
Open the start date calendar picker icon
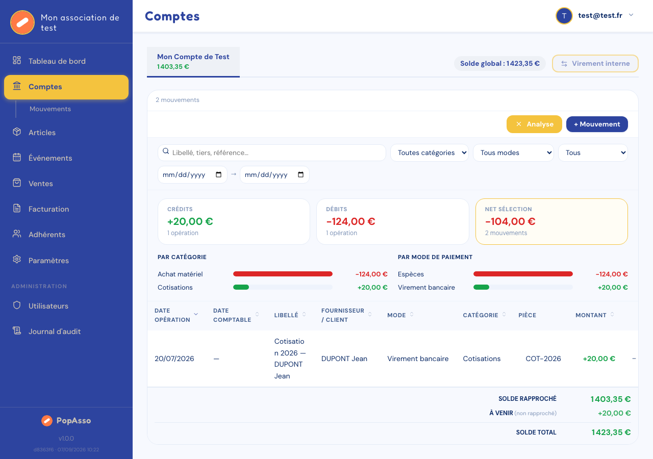click(x=219, y=174)
